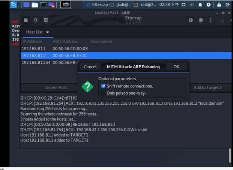
Task: Minimize the Ettercap window
Action: [x=222, y=21]
